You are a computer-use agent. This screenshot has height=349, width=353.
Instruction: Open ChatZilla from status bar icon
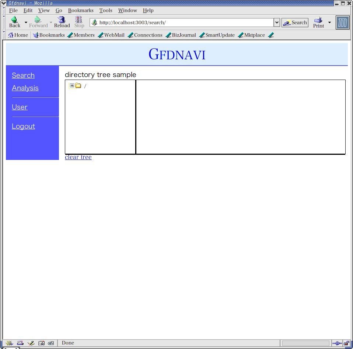pos(51,343)
